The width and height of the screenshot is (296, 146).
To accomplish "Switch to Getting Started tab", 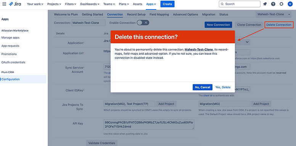I will click(92, 14).
